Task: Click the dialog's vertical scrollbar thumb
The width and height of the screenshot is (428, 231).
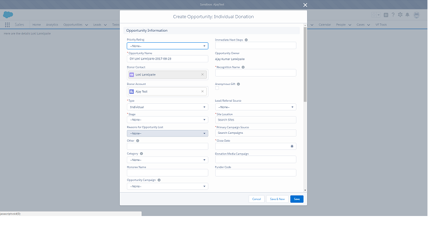Action: (x=305, y=64)
